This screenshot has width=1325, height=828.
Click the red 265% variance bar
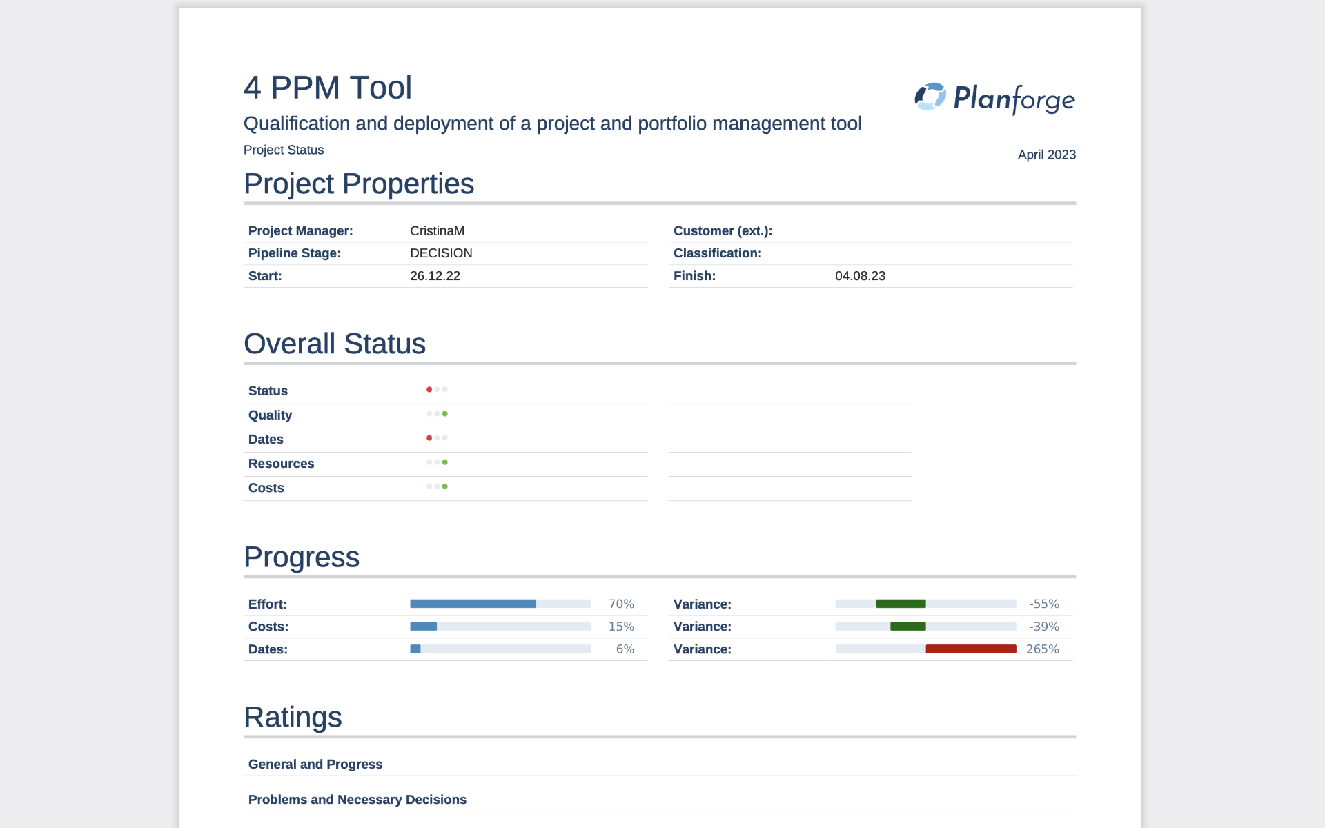[x=971, y=648]
